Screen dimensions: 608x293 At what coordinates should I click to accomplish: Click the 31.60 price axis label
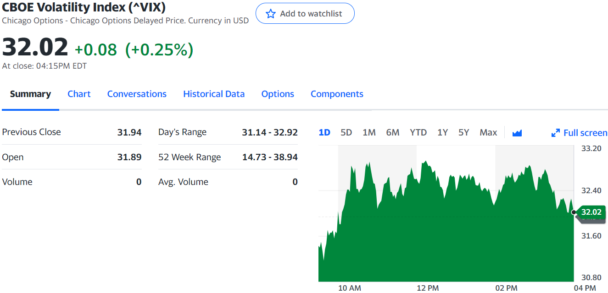[591, 236]
